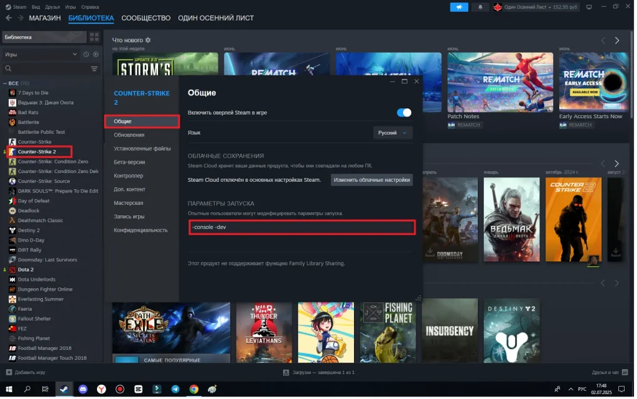The height and width of the screenshot is (399, 637).
Task: Open the Counter-Strike 2 cover thumbnail
Action: tap(573, 219)
